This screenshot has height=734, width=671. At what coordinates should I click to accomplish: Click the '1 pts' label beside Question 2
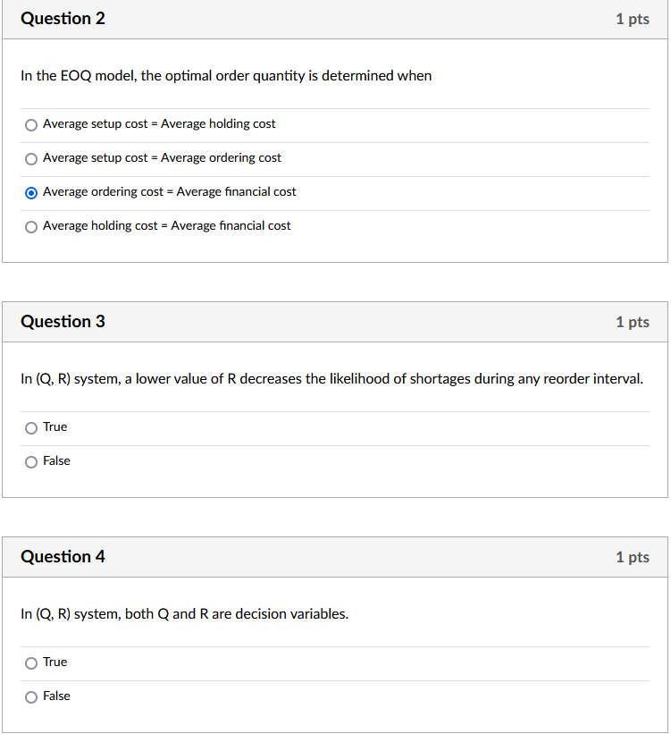(x=633, y=19)
